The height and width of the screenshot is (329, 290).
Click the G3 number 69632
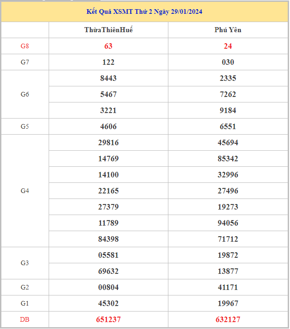(108, 271)
